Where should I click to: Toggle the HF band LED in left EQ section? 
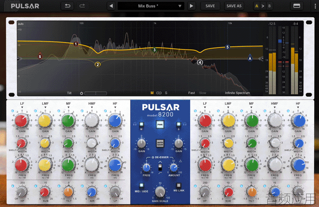(x=105, y=111)
